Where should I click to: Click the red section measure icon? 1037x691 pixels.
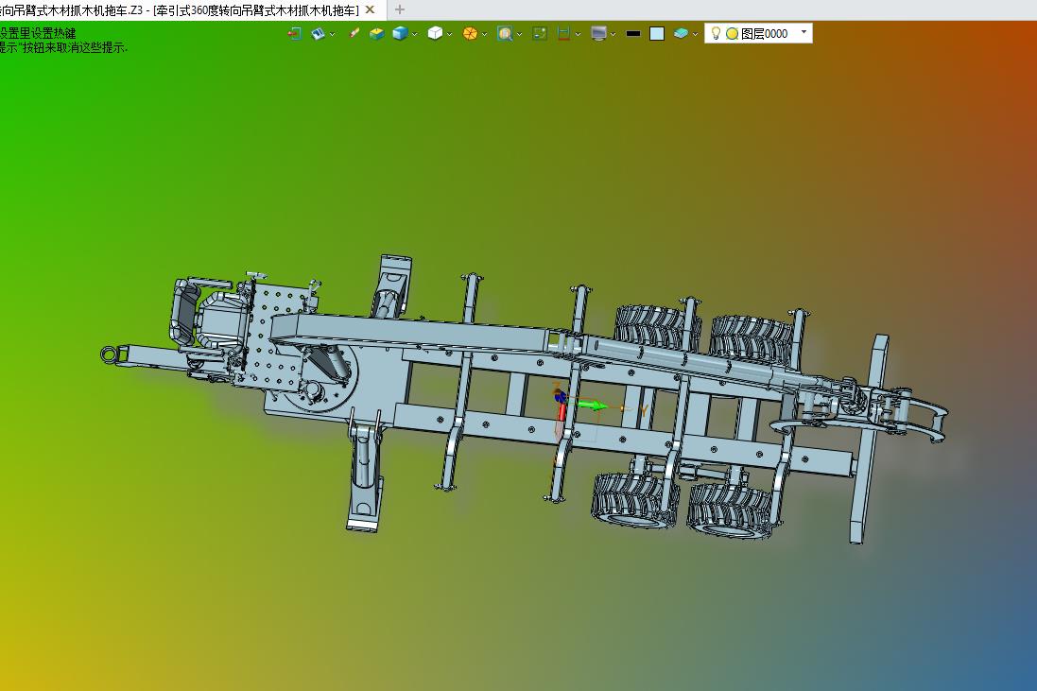pyautogui.click(x=563, y=33)
